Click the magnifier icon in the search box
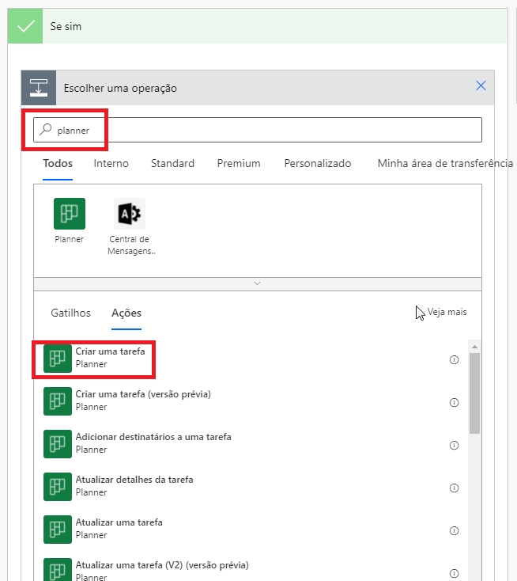The width and height of the screenshot is (517, 581). click(x=46, y=129)
